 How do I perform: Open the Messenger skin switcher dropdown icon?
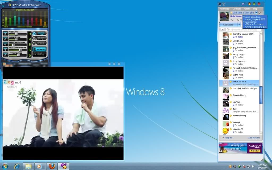click(244, 4)
